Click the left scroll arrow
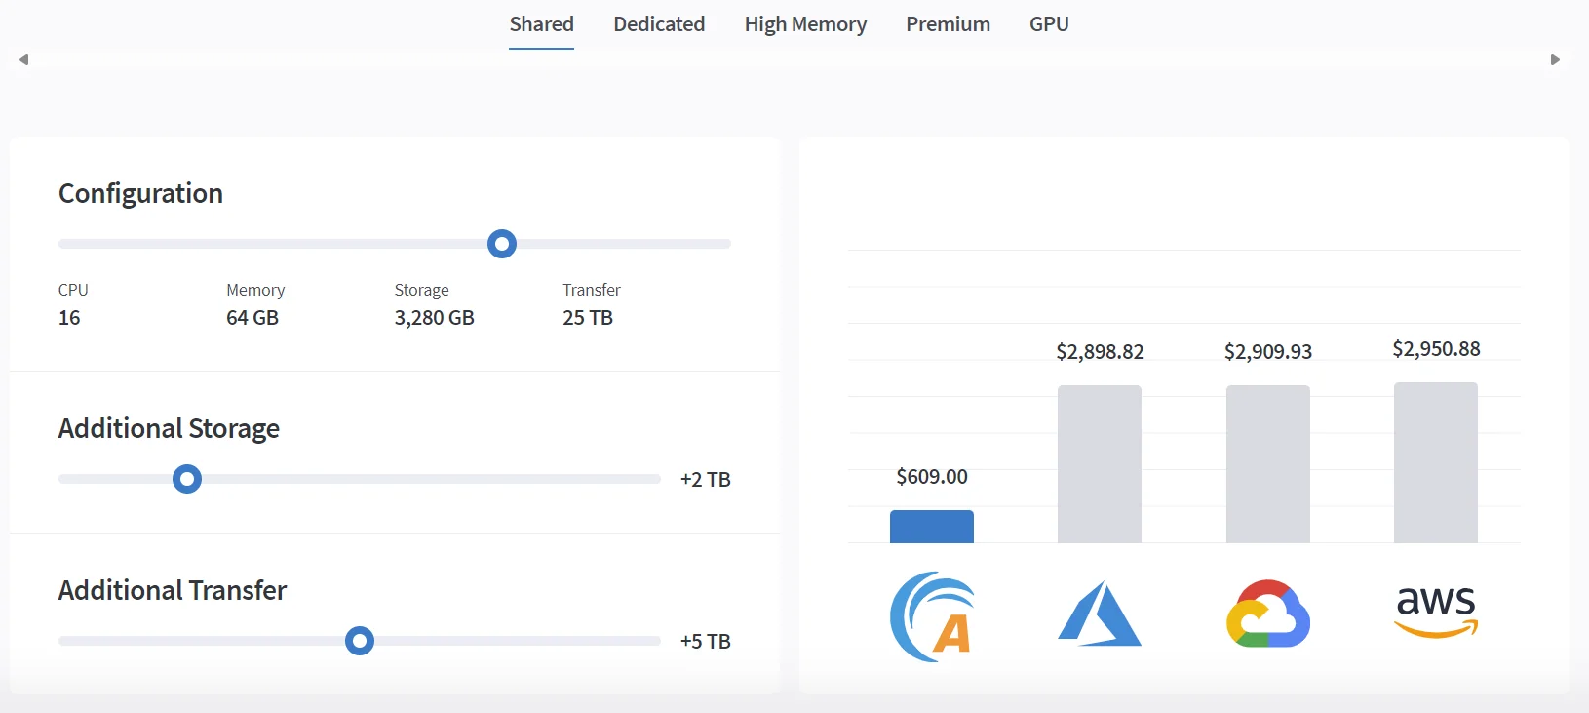Viewport: 1589px width, 713px height. 23,59
